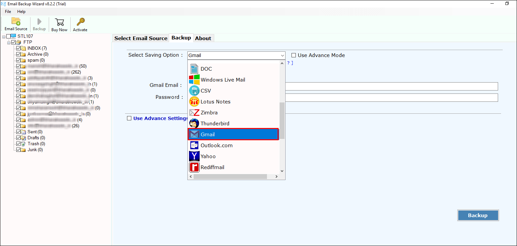Open the File menu

click(8, 12)
